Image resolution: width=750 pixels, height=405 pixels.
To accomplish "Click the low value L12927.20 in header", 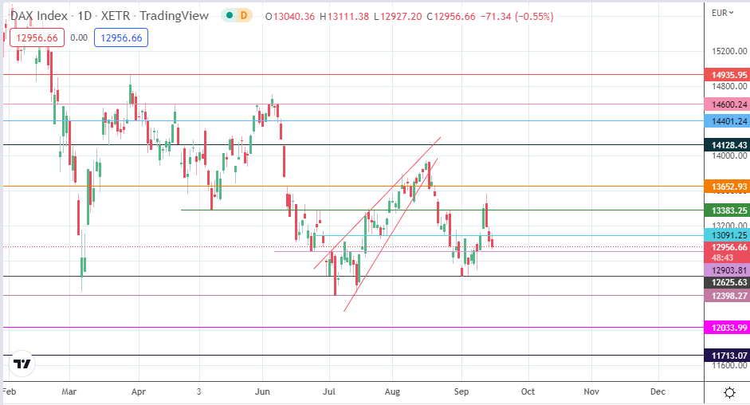I will click(398, 16).
